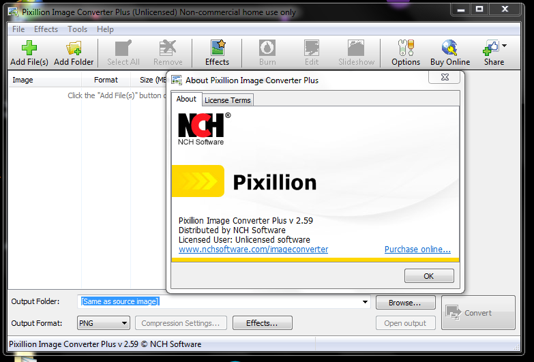
Task: Click the 'Pixillion Image Converter Plus v 2.59' dialog text
Action: pyautogui.click(x=246, y=221)
